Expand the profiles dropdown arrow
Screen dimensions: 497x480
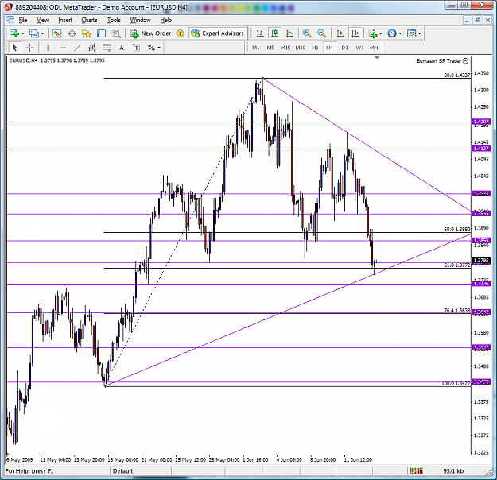pyautogui.click(x=42, y=33)
